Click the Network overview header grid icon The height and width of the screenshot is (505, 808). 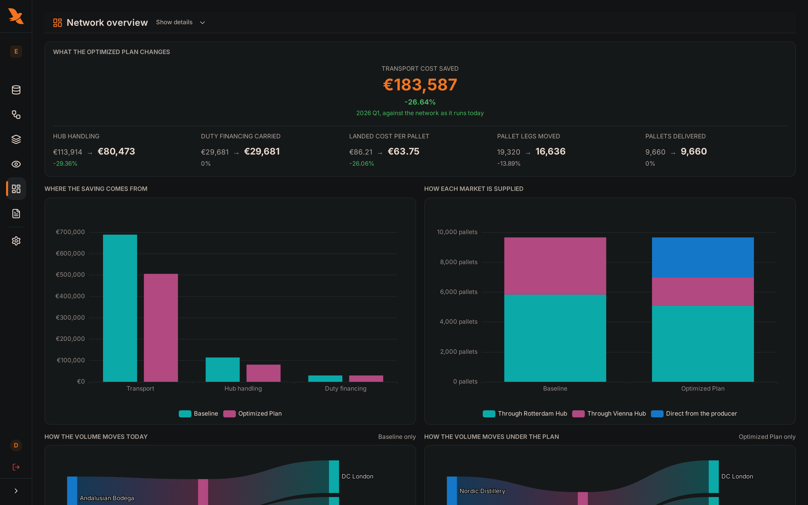coord(57,22)
